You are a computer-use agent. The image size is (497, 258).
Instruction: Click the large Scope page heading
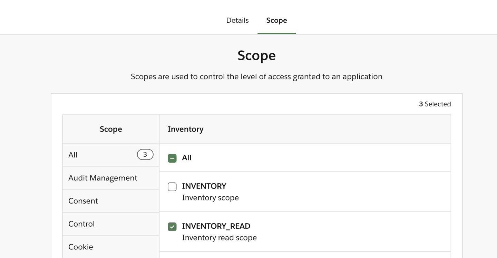(256, 55)
